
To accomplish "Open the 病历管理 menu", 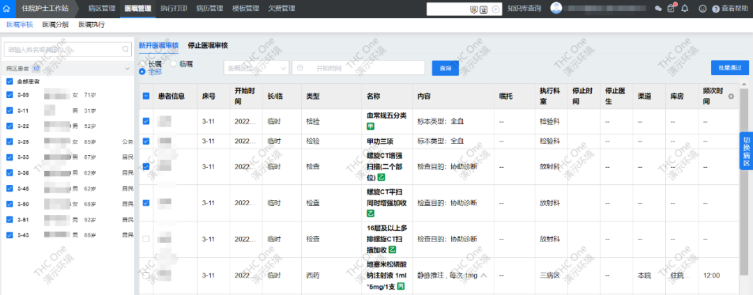I will 209,8.
